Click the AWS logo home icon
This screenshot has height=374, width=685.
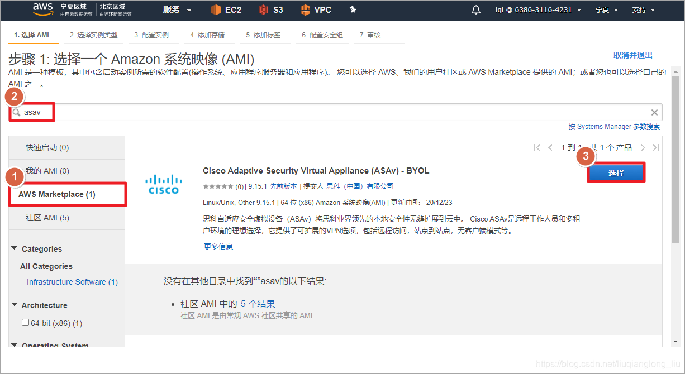pyautogui.click(x=42, y=9)
